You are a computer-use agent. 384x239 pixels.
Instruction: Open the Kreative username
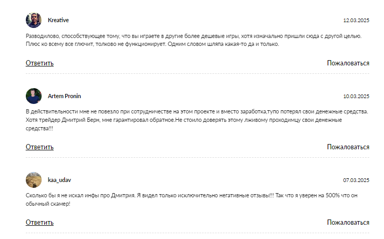click(x=58, y=20)
